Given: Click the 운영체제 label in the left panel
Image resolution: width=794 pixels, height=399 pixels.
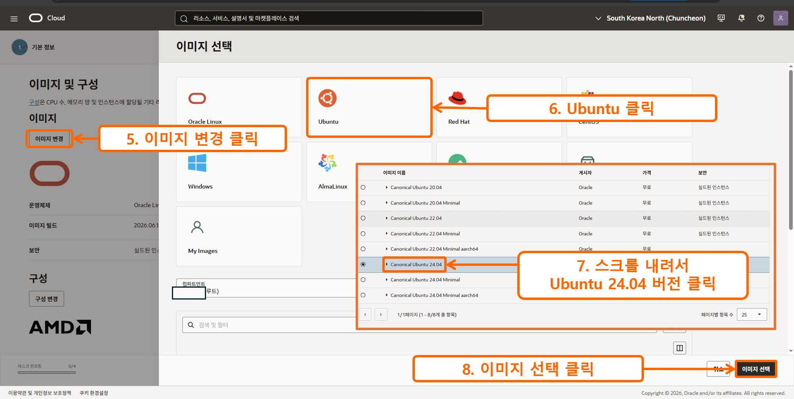Looking at the screenshot, I should 40,205.
